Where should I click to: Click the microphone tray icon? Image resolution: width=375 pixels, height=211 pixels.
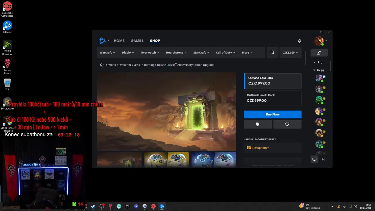(344, 206)
